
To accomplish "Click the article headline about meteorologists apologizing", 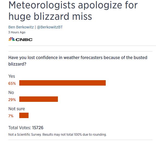I will (73, 11).
